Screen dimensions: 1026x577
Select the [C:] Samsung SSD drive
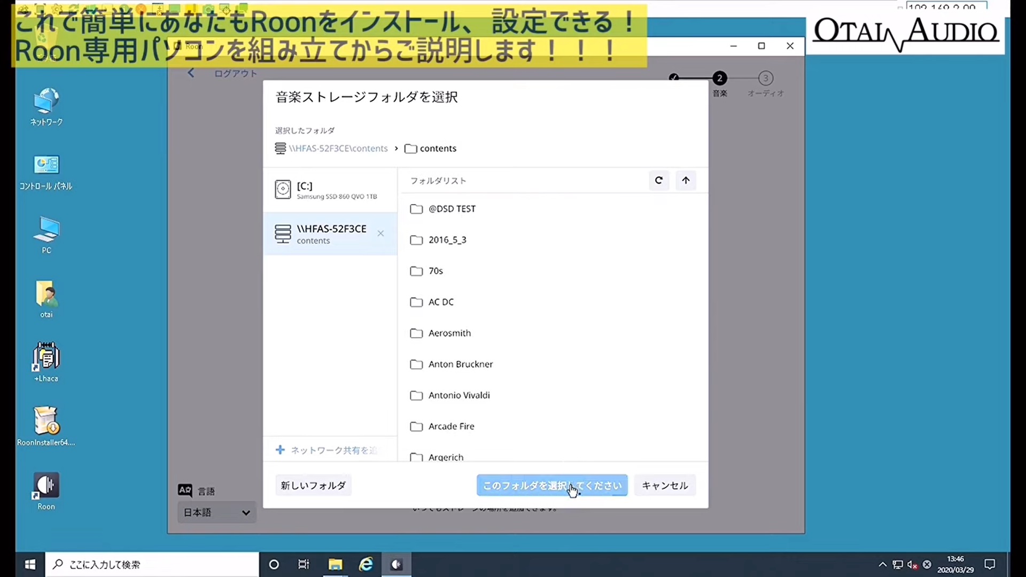pyautogui.click(x=330, y=190)
